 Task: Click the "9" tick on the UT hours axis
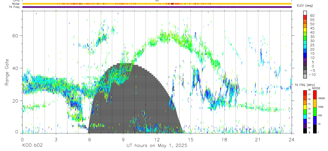point(123,140)
